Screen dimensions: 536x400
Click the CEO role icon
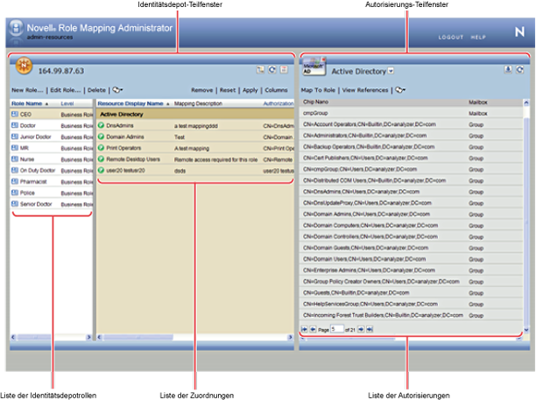click(15, 114)
